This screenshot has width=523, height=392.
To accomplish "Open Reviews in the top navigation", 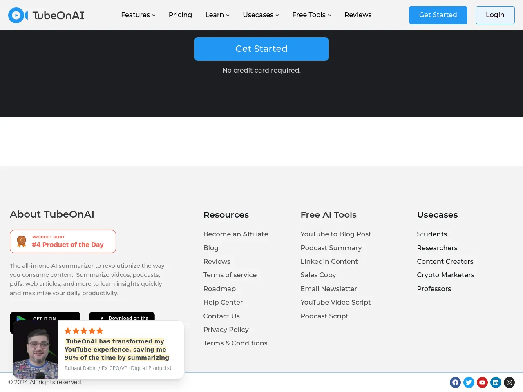I will (x=358, y=15).
